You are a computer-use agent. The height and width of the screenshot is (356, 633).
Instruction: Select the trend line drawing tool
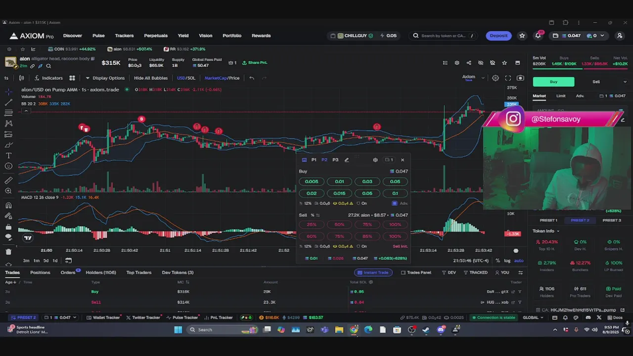[8, 102]
